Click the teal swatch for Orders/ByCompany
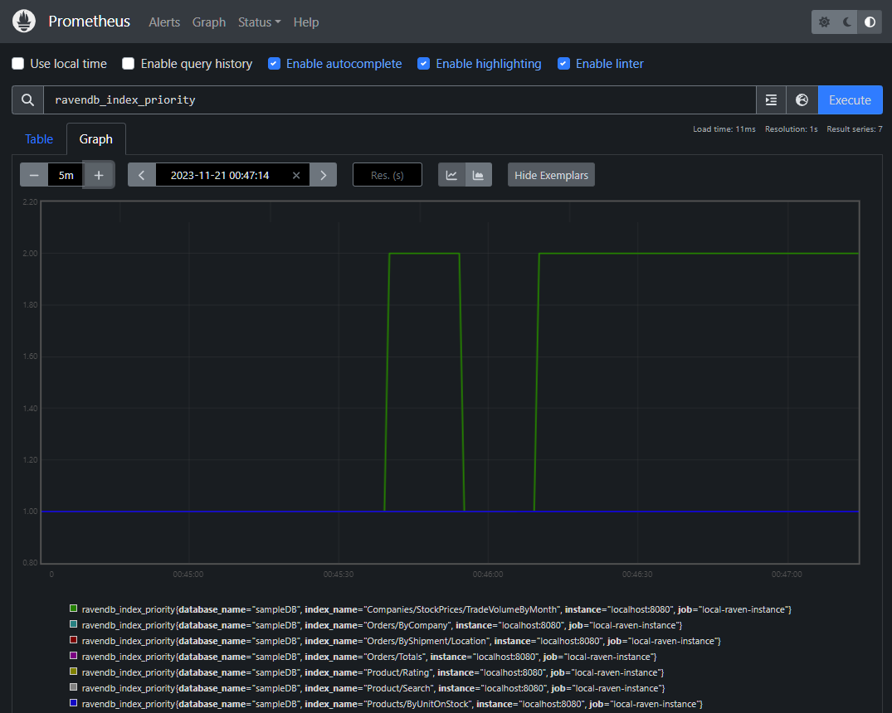This screenshot has height=713, width=892. (73, 624)
